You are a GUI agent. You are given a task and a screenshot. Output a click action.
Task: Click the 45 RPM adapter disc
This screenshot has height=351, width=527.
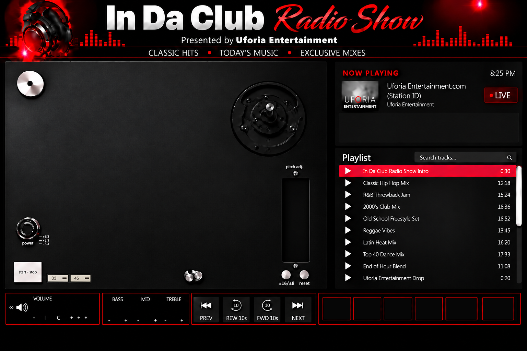point(30,84)
